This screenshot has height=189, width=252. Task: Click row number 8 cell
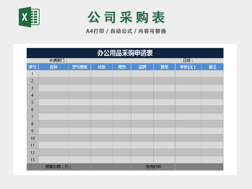click(32, 124)
